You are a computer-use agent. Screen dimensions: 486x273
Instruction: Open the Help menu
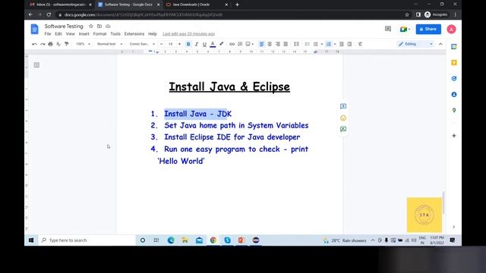[153, 33]
